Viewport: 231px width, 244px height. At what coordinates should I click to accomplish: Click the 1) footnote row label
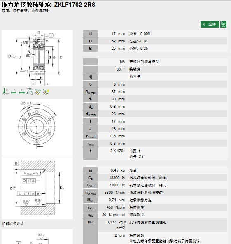coord(90,77)
